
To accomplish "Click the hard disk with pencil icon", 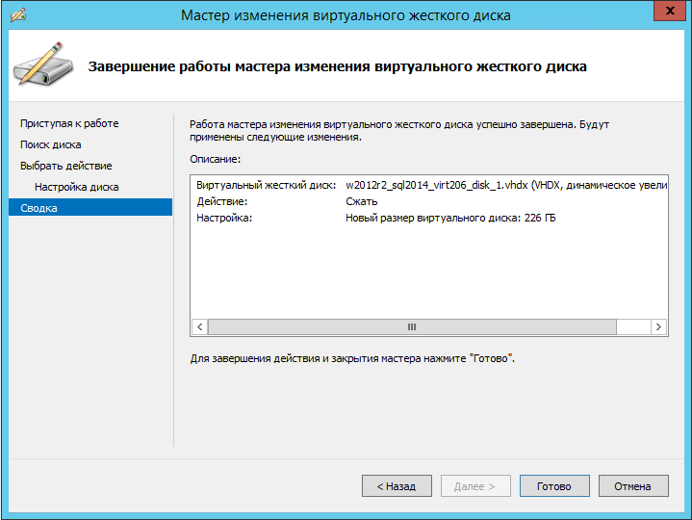I will pos(42,65).
